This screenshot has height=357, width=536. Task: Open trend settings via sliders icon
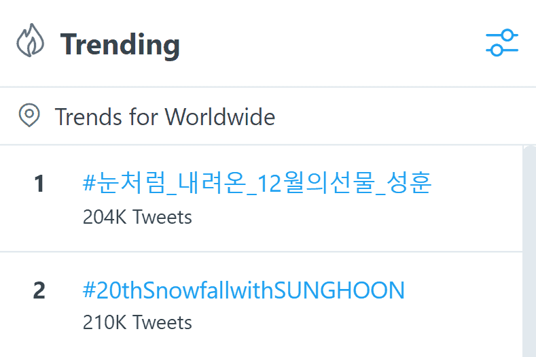pos(502,43)
